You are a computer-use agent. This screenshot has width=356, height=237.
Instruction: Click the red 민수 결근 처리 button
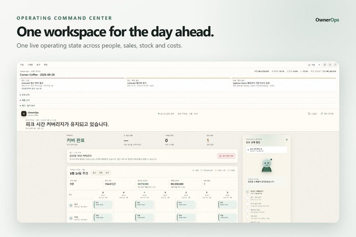click(x=226, y=156)
